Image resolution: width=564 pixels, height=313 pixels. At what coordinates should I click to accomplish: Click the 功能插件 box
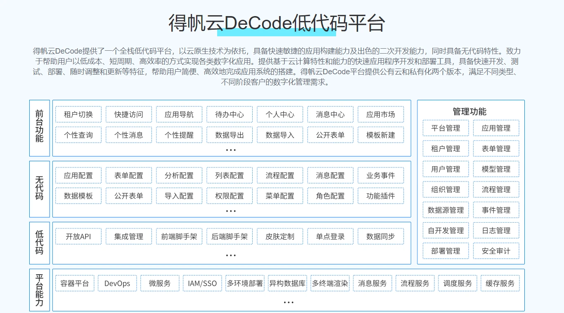coord(381,196)
